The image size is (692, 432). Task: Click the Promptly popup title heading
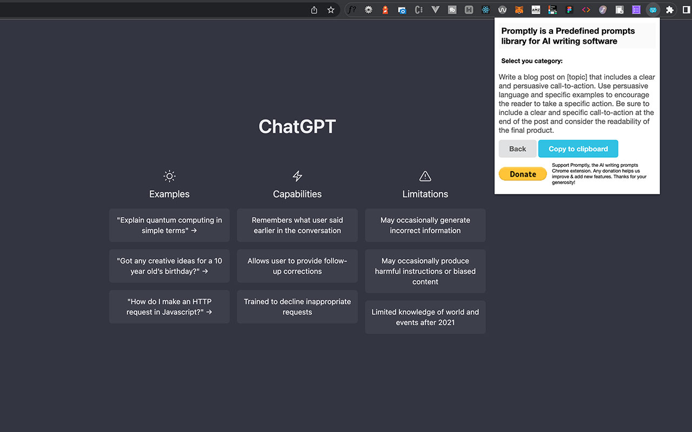[568, 36]
